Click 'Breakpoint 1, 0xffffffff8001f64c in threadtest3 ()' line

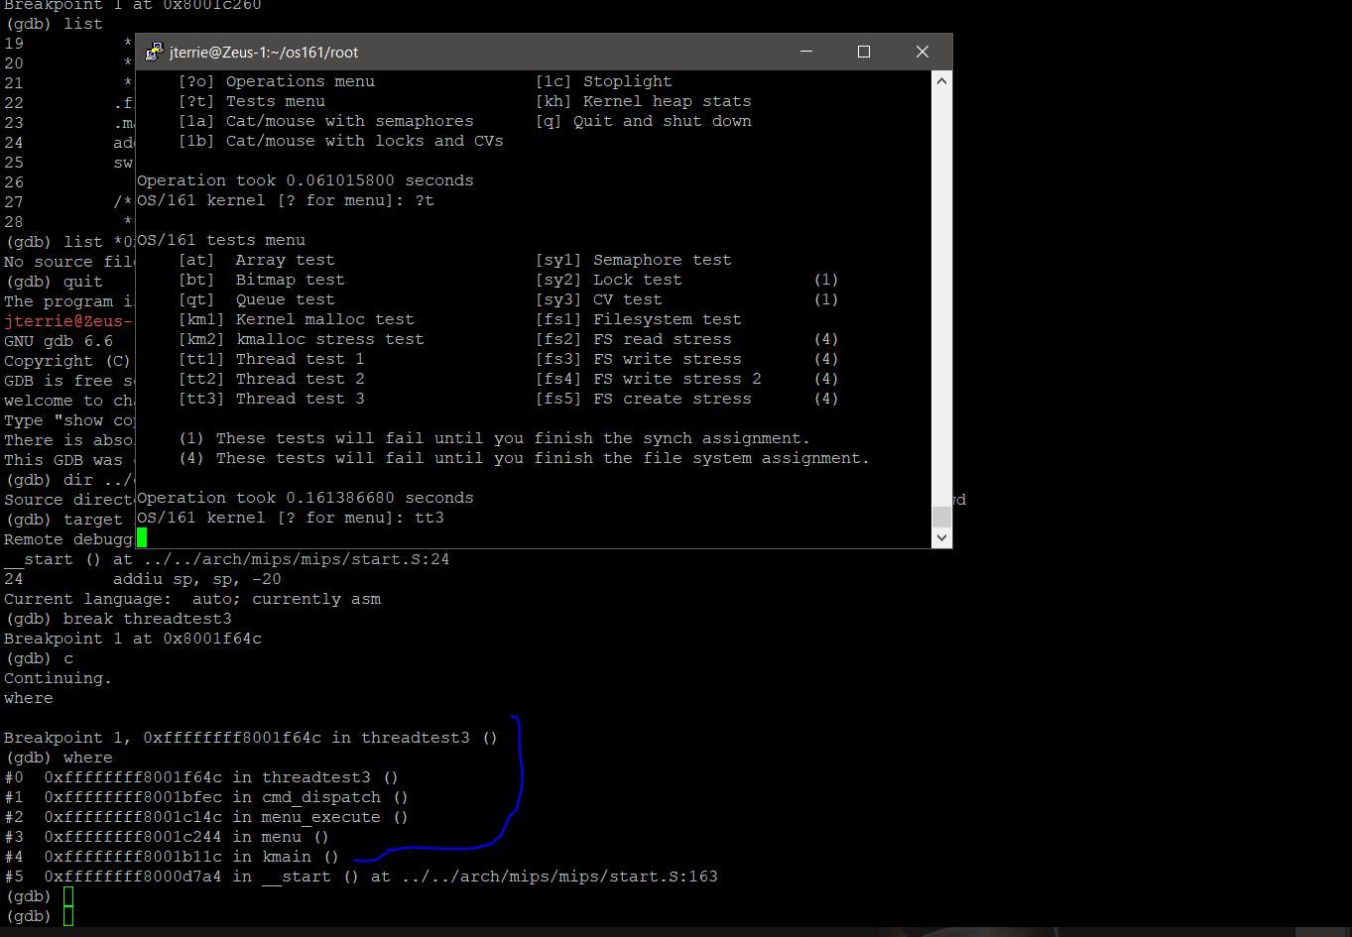coord(251,738)
